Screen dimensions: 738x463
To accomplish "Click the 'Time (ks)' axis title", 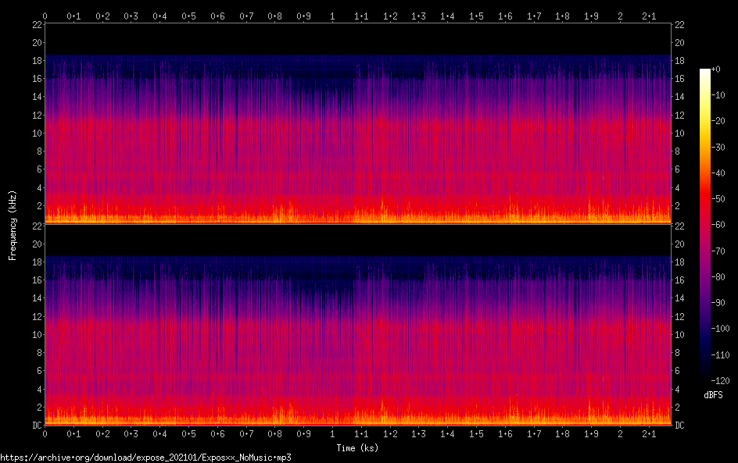I will coord(357,448).
